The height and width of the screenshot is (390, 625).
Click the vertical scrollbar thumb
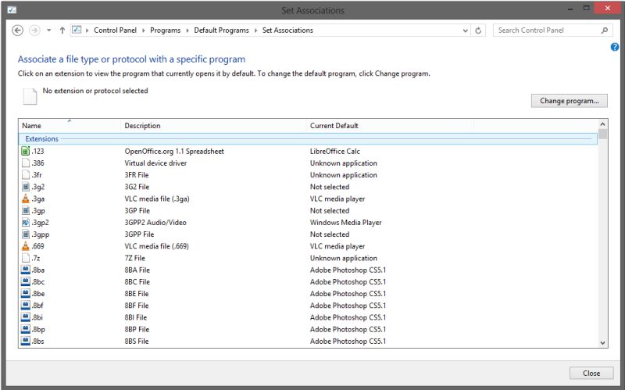602,134
